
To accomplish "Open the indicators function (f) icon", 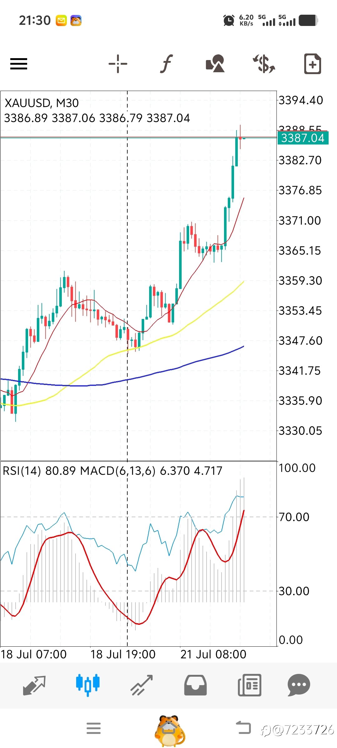I will pos(167,64).
